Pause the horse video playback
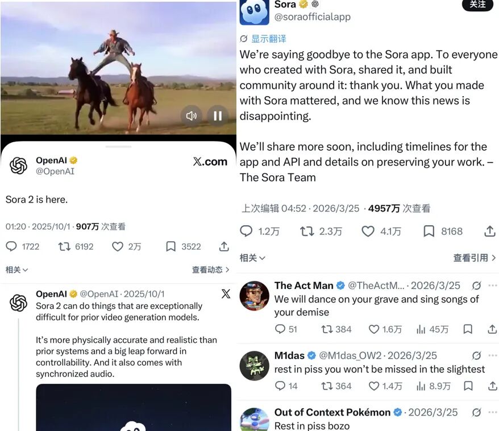The height and width of the screenshot is (431, 499). pyautogui.click(x=218, y=116)
